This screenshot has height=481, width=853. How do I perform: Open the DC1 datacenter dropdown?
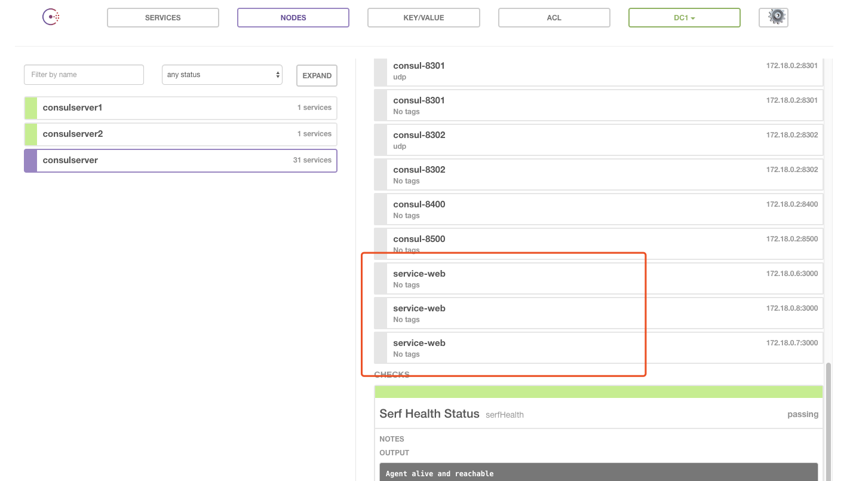(x=684, y=17)
